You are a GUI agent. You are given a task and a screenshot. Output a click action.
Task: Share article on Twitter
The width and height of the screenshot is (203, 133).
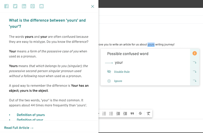point(15,6)
